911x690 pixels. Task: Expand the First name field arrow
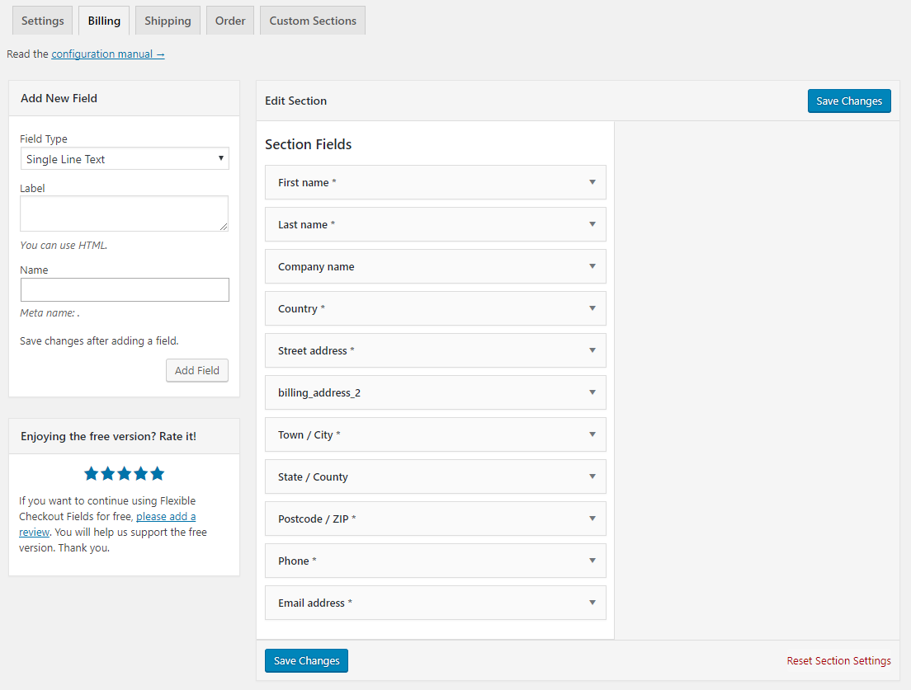tap(592, 182)
